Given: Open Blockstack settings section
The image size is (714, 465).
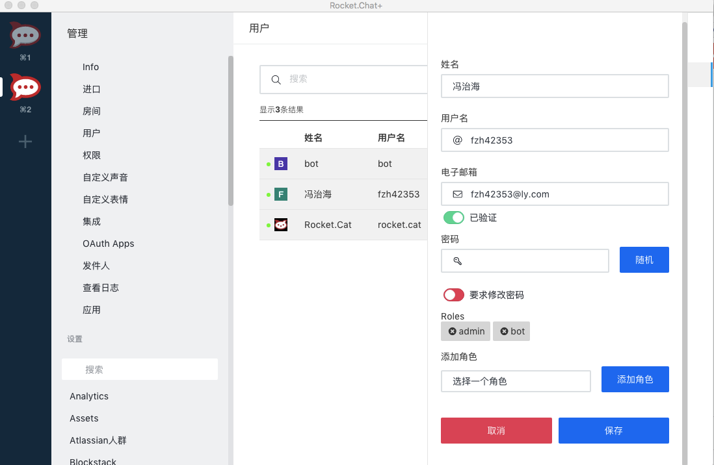Looking at the screenshot, I should click(93, 461).
